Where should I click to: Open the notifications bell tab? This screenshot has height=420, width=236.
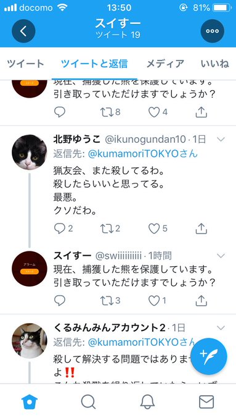tap(147, 402)
